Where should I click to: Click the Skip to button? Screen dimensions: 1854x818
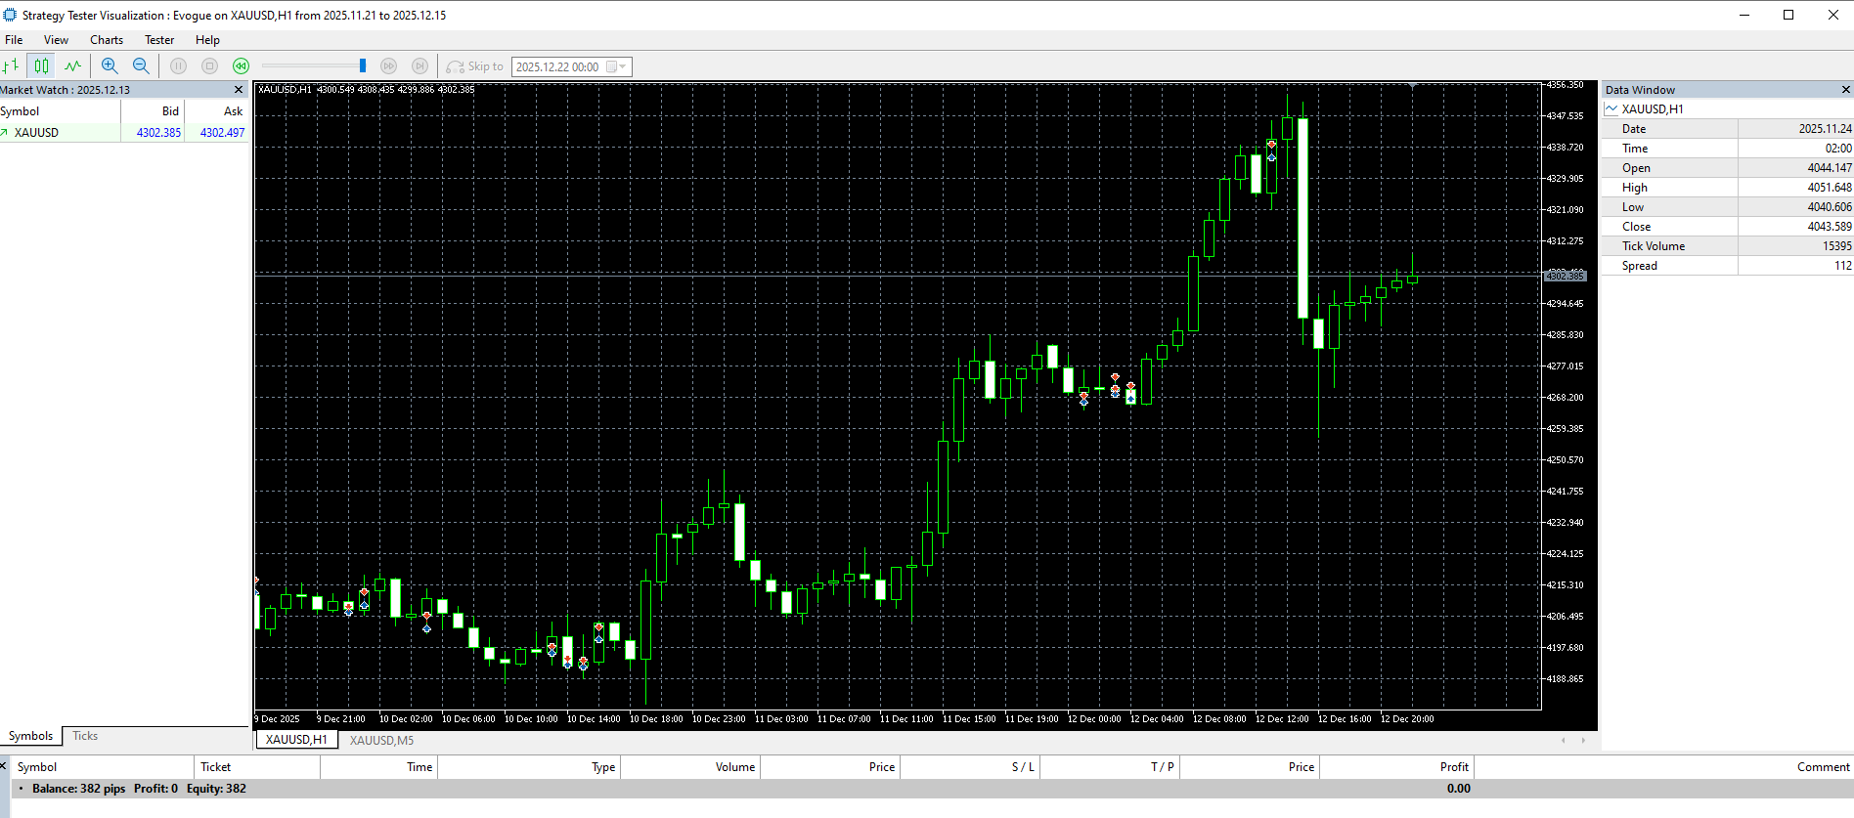[x=475, y=66]
